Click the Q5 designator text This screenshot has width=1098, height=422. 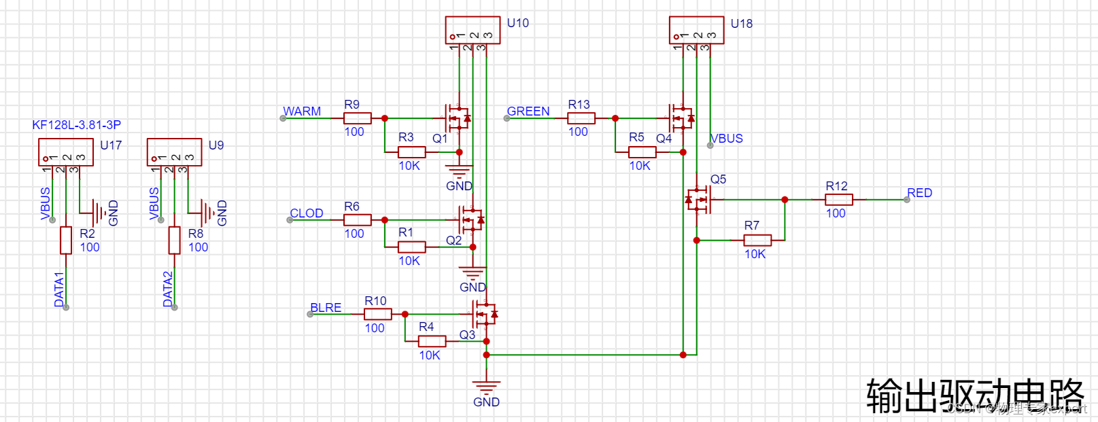(x=718, y=179)
